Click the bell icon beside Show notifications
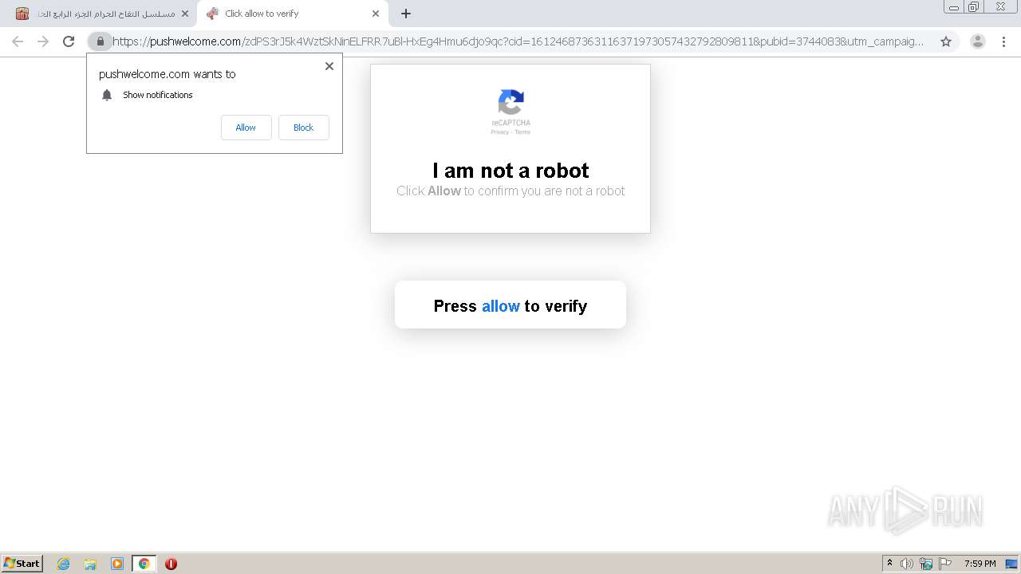The image size is (1021, 574). (107, 95)
